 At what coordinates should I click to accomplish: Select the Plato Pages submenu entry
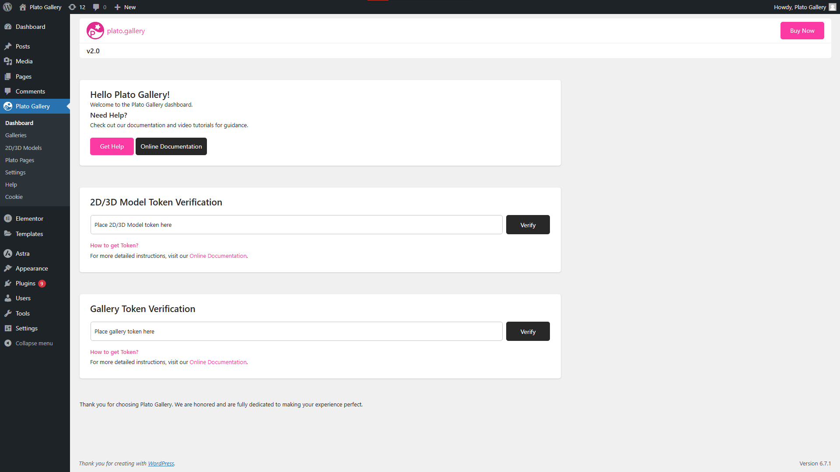coord(20,160)
